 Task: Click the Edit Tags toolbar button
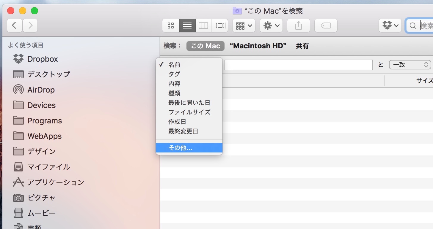[326, 26]
